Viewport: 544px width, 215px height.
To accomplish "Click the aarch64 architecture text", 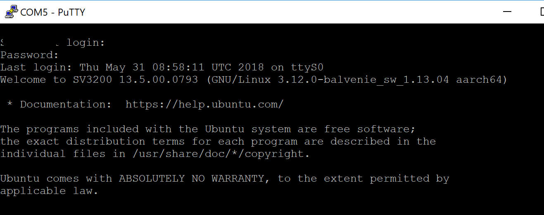I will point(479,79).
